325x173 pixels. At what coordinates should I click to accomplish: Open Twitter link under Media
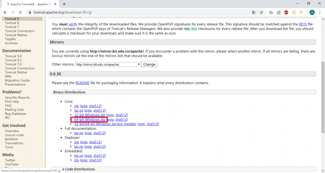pos(10,161)
